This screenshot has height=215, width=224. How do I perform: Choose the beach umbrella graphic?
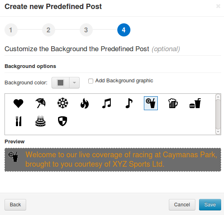(x=40, y=103)
